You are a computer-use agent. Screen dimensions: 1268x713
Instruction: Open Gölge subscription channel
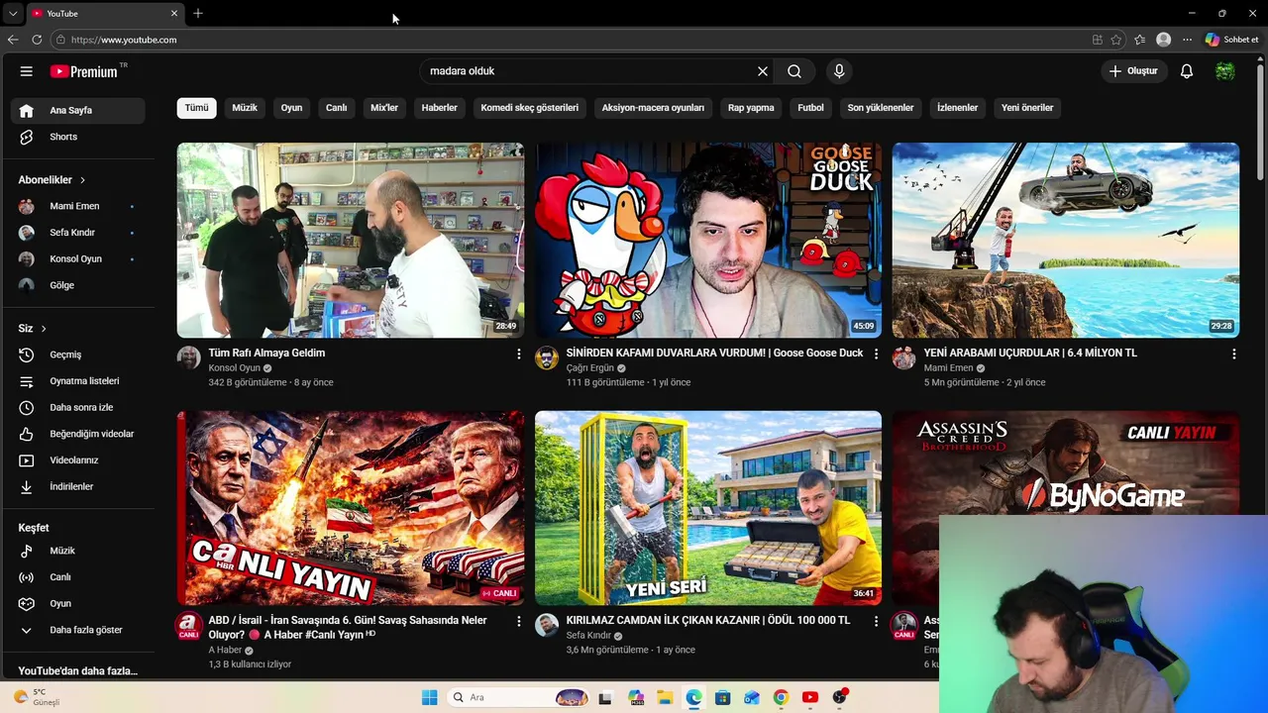(78, 285)
